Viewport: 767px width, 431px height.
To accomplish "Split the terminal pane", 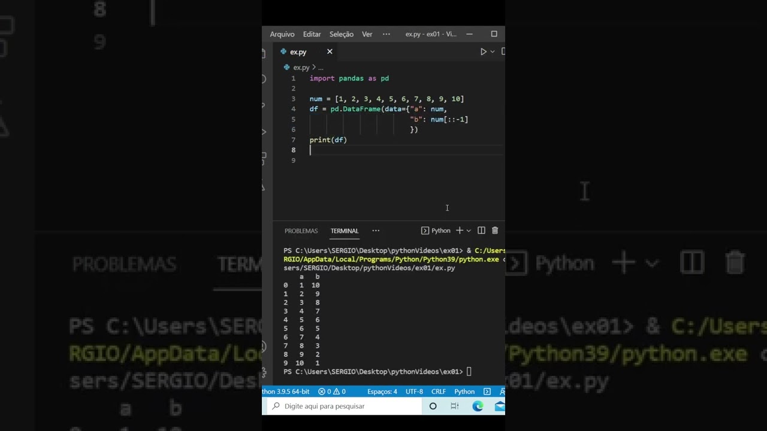I will 481,230.
